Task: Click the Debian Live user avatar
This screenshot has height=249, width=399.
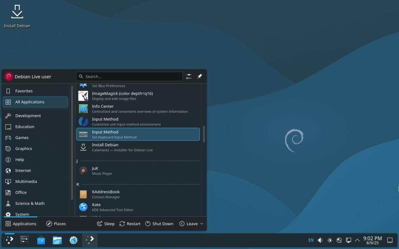Action: [x=9, y=76]
